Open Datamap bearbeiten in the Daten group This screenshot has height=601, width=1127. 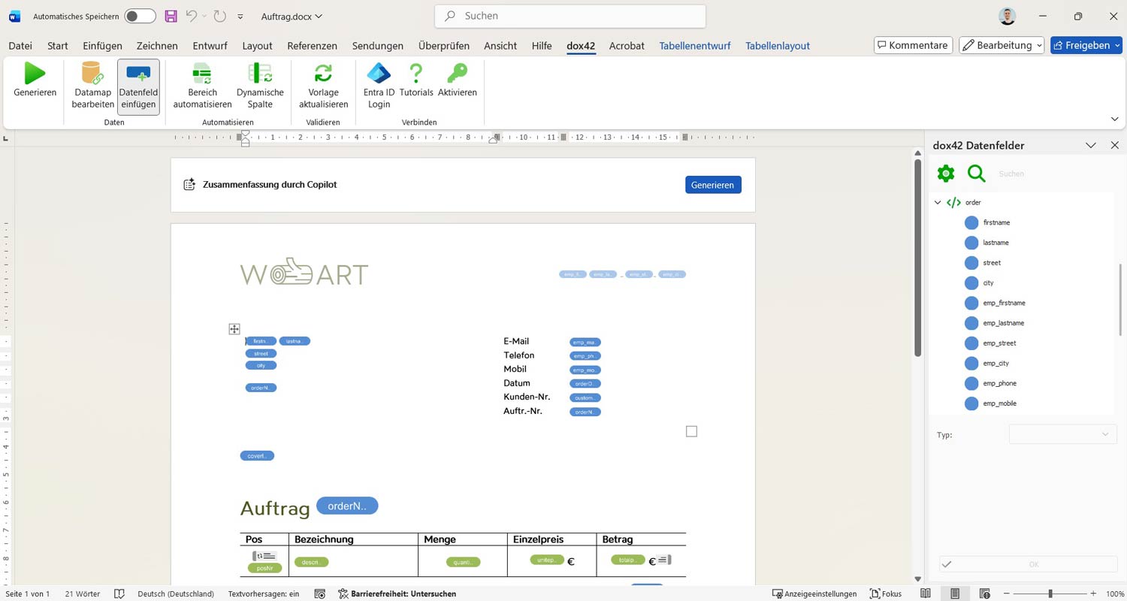pos(92,83)
